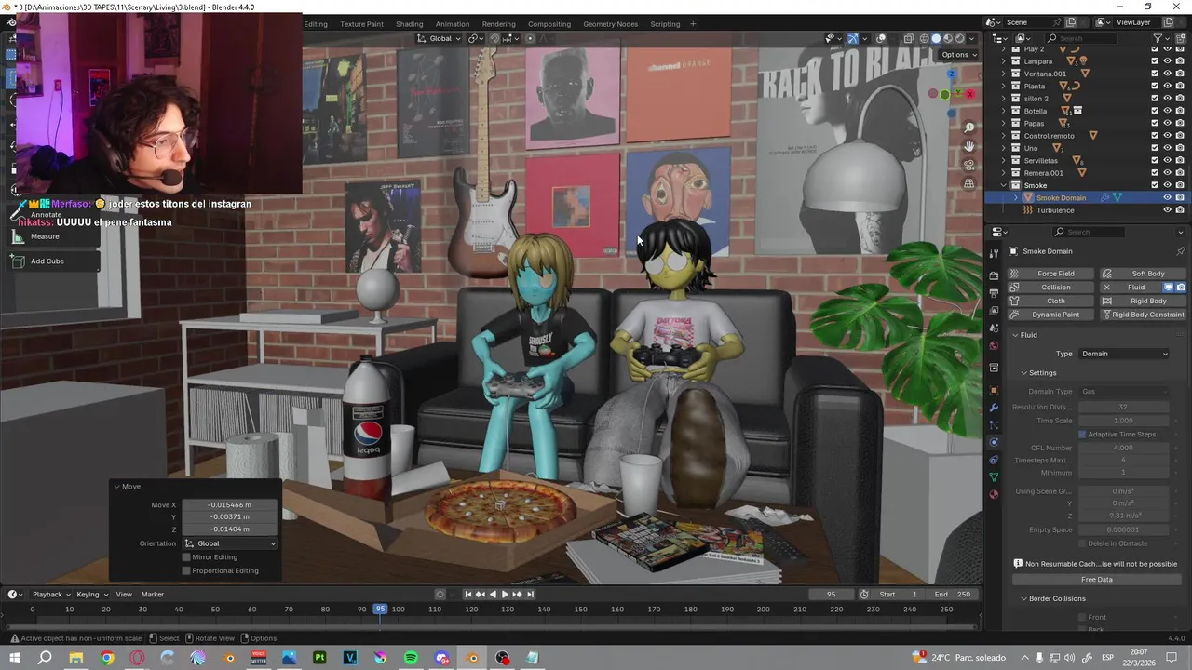The image size is (1192, 670).
Task: Toggle viewport gizmos display button
Action: click(852, 38)
